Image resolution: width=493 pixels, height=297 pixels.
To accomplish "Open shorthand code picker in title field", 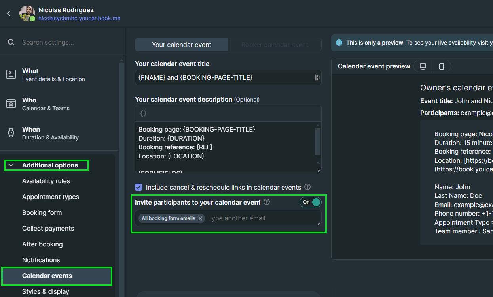I will click(317, 77).
